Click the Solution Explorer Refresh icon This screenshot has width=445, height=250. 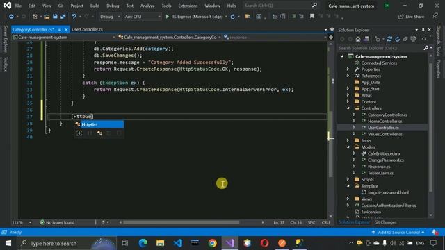[397, 39]
